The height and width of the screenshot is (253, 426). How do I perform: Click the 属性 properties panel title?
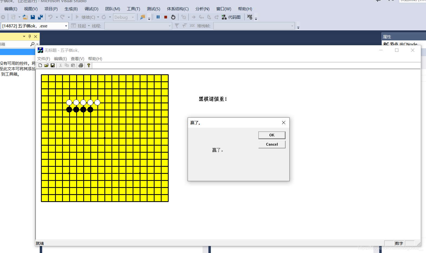point(387,37)
